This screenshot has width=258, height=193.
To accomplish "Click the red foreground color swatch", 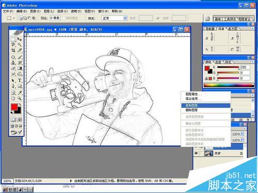I will [x=14, y=107].
